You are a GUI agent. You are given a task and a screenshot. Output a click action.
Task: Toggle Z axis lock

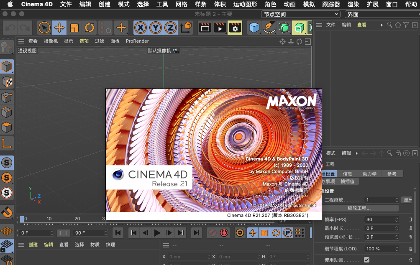[171, 28]
